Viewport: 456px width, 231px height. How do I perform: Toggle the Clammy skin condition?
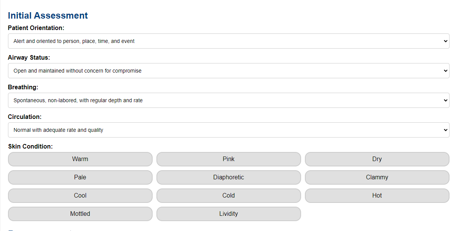377,177
